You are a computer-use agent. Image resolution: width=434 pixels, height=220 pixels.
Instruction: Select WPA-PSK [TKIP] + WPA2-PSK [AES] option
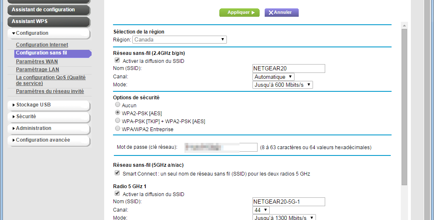point(118,121)
